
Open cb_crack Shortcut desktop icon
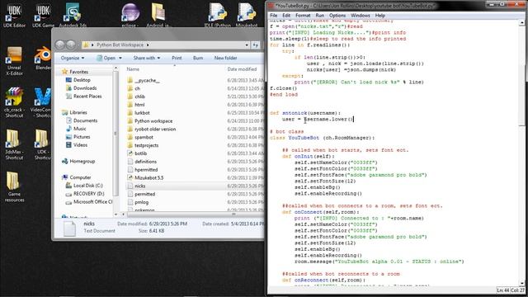14,102
